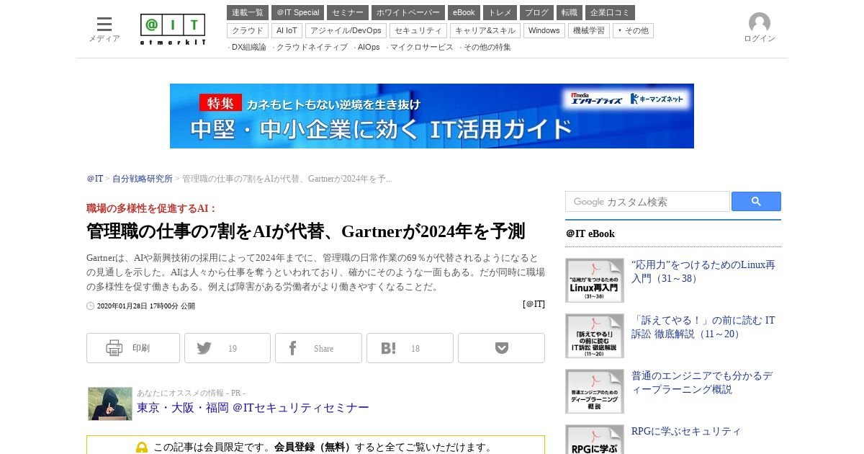
Task: Share article via Facebook icon
Action: tap(318, 348)
